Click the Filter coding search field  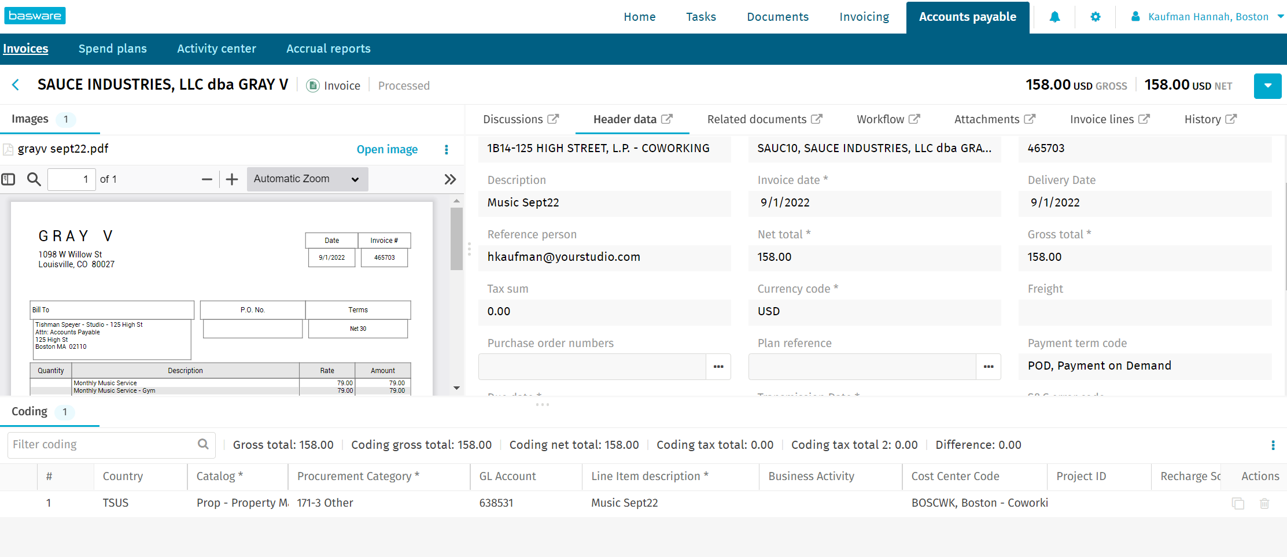(x=104, y=445)
